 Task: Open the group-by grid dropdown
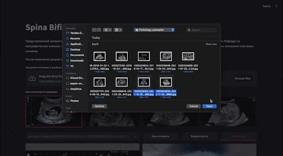click(x=118, y=30)
